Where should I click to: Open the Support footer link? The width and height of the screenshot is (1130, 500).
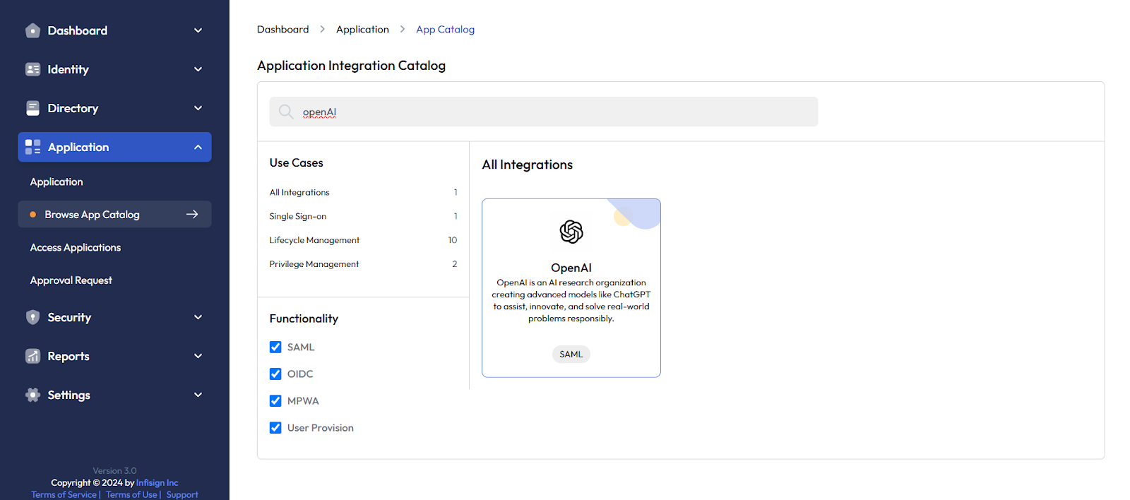point(182,494)
